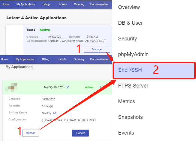Select Billing in the lower navigation bar
Screen dimensions: 196x141
point(46,59)
